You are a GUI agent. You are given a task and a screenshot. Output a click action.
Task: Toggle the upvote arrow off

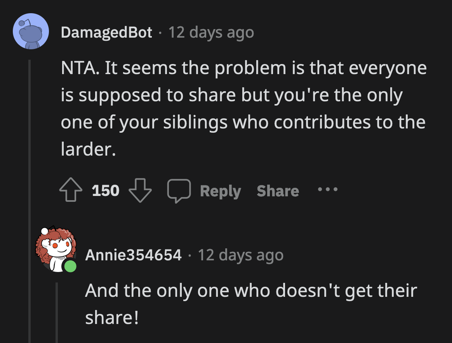click(71, 190)
